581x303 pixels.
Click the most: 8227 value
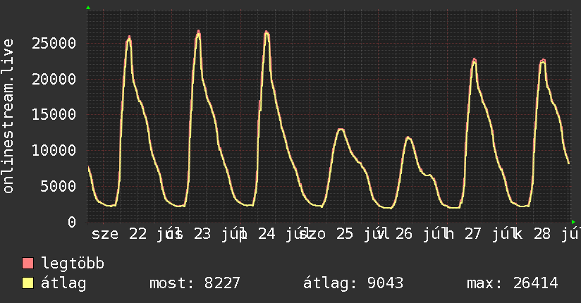click(195, 283)
